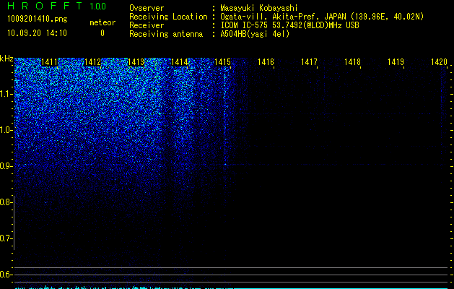
Task: Click the ICOM IC-575 53.7492 MHz USB text
Action: tap(289, 25)
